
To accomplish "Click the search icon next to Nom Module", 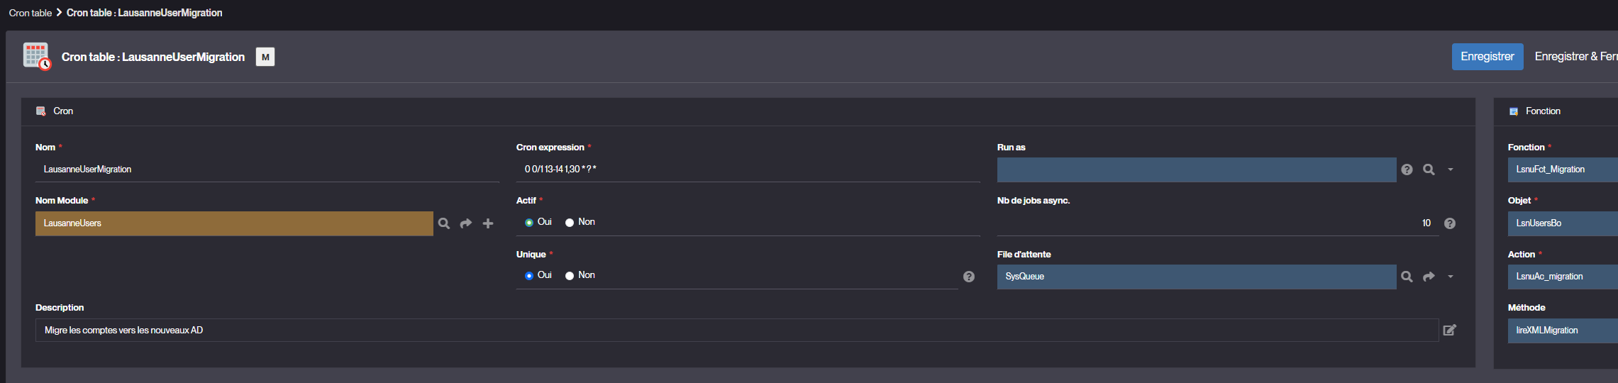I will (x=444, y=223).
